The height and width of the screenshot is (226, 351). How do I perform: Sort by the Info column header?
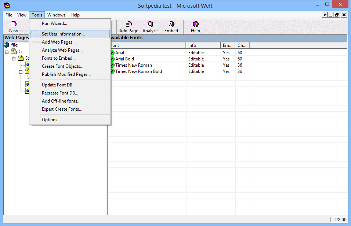click(x=203, y=45)
